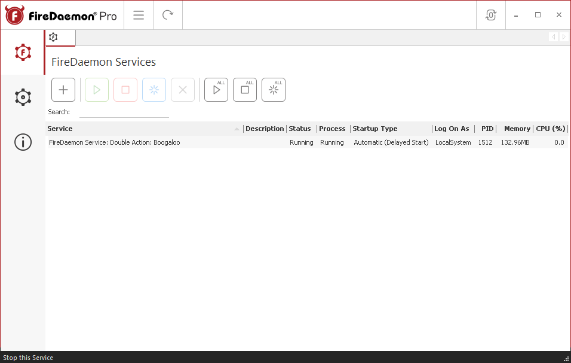Restart all services
This screenshot has height=363, width=571.
[274, 90]
